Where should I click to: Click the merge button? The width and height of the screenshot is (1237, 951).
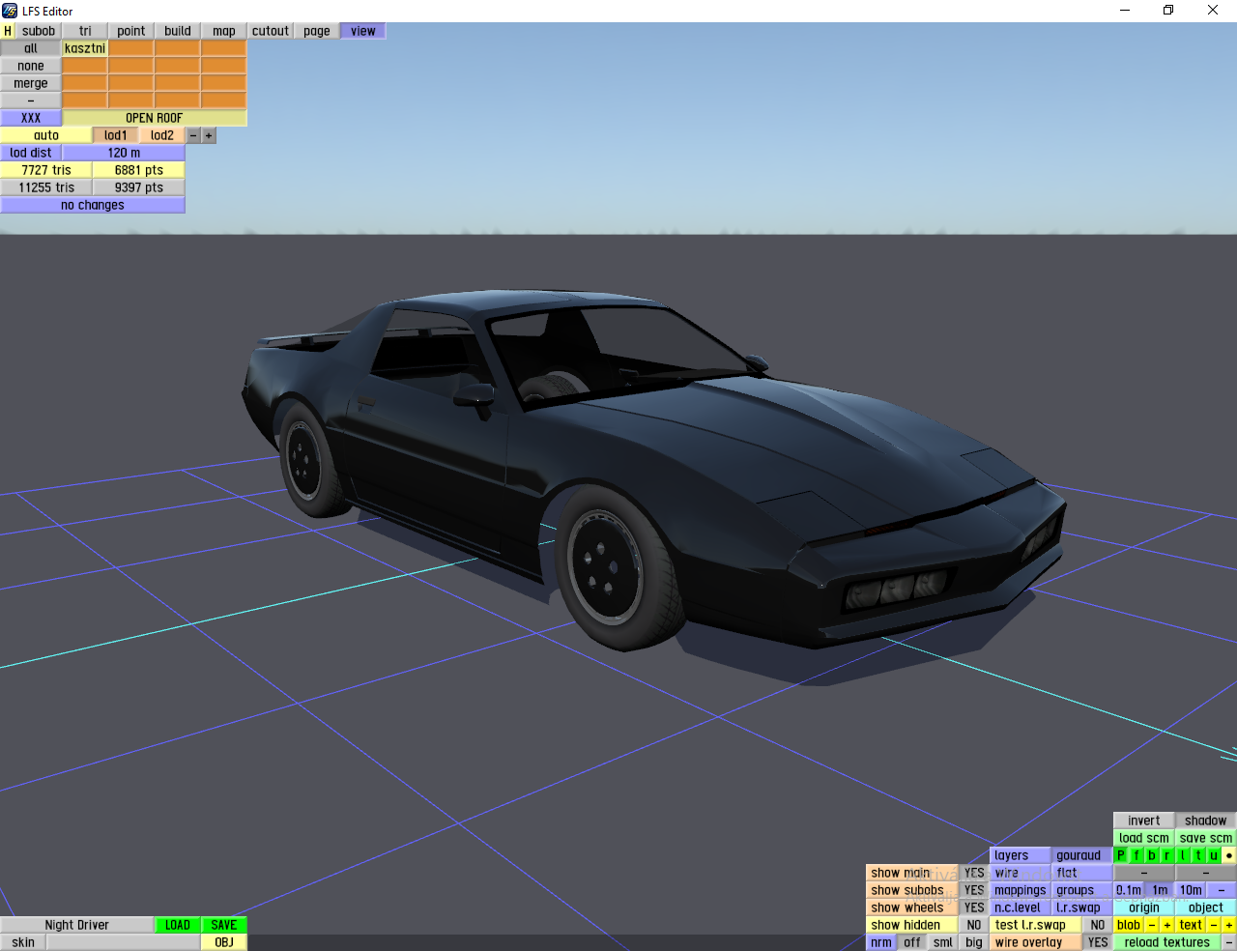pyautogui.click(x=31, y=83)
